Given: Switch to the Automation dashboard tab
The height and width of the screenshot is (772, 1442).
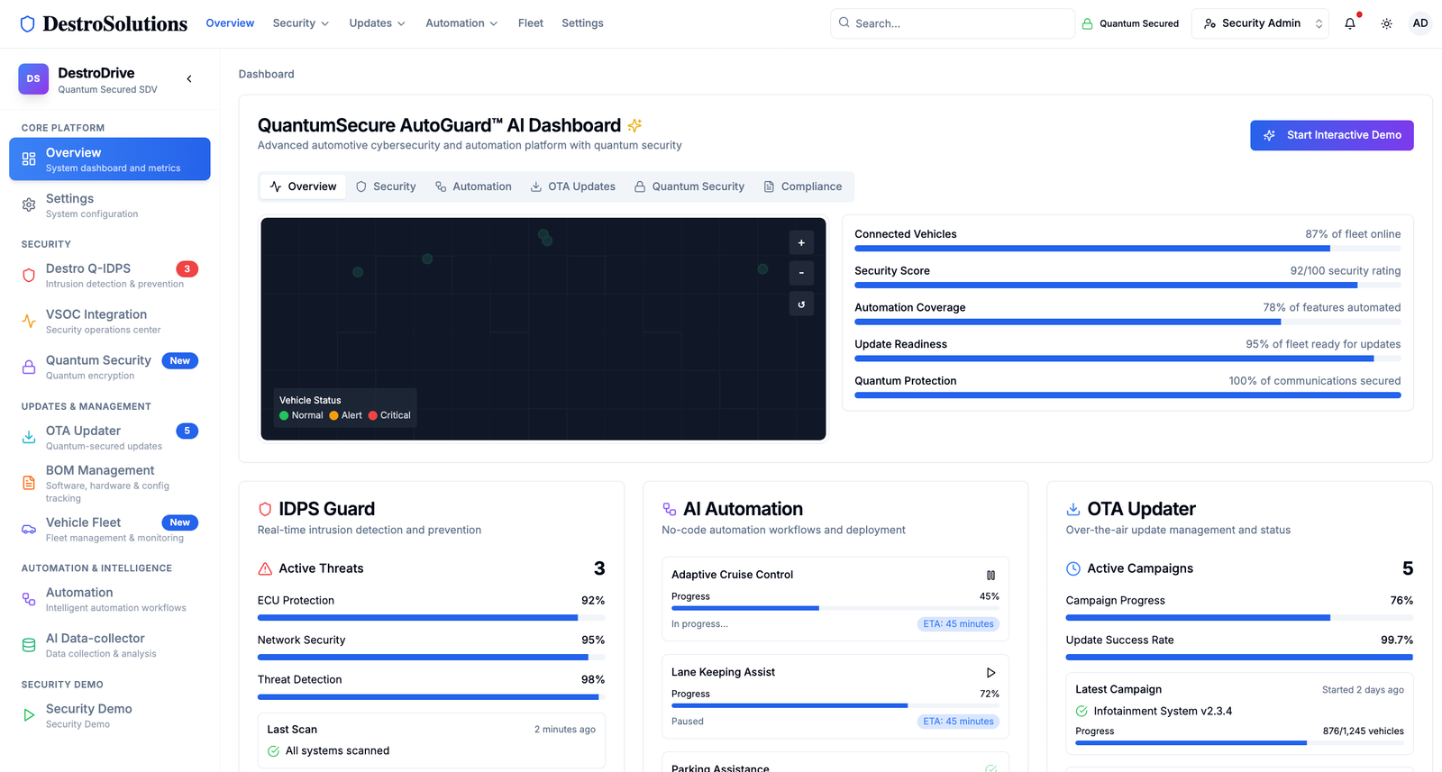Looking at the screenshot, I should coord(473,186).
